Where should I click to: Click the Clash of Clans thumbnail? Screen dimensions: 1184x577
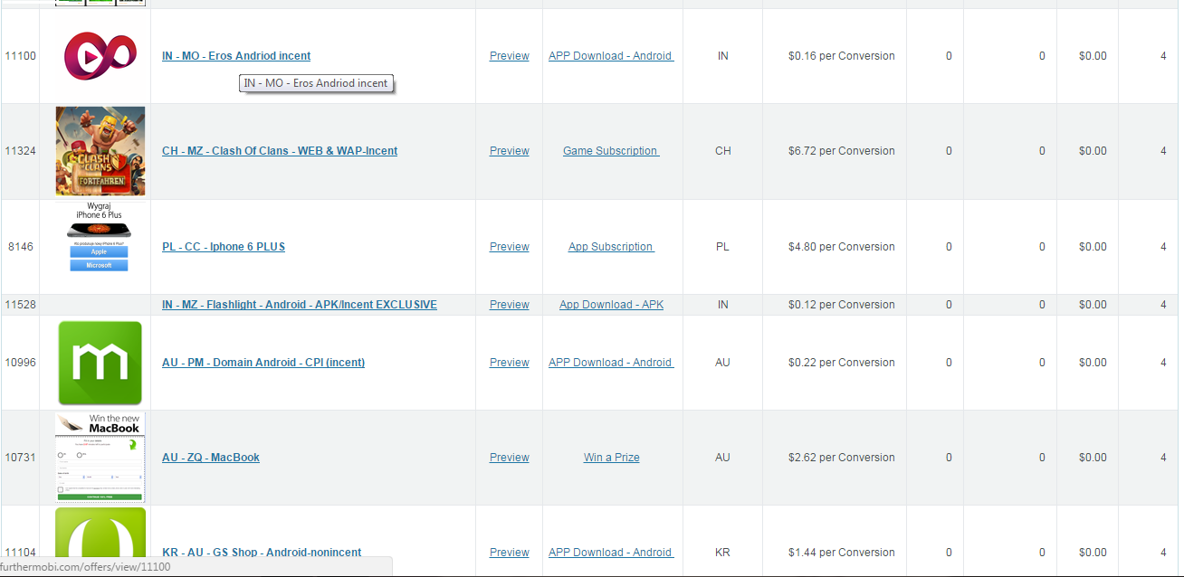pos(100,151)
